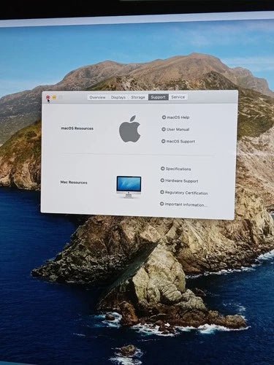Close the About This Mac window
The height and width of the screenshot is (365, 274).
(x=48, y=97)
